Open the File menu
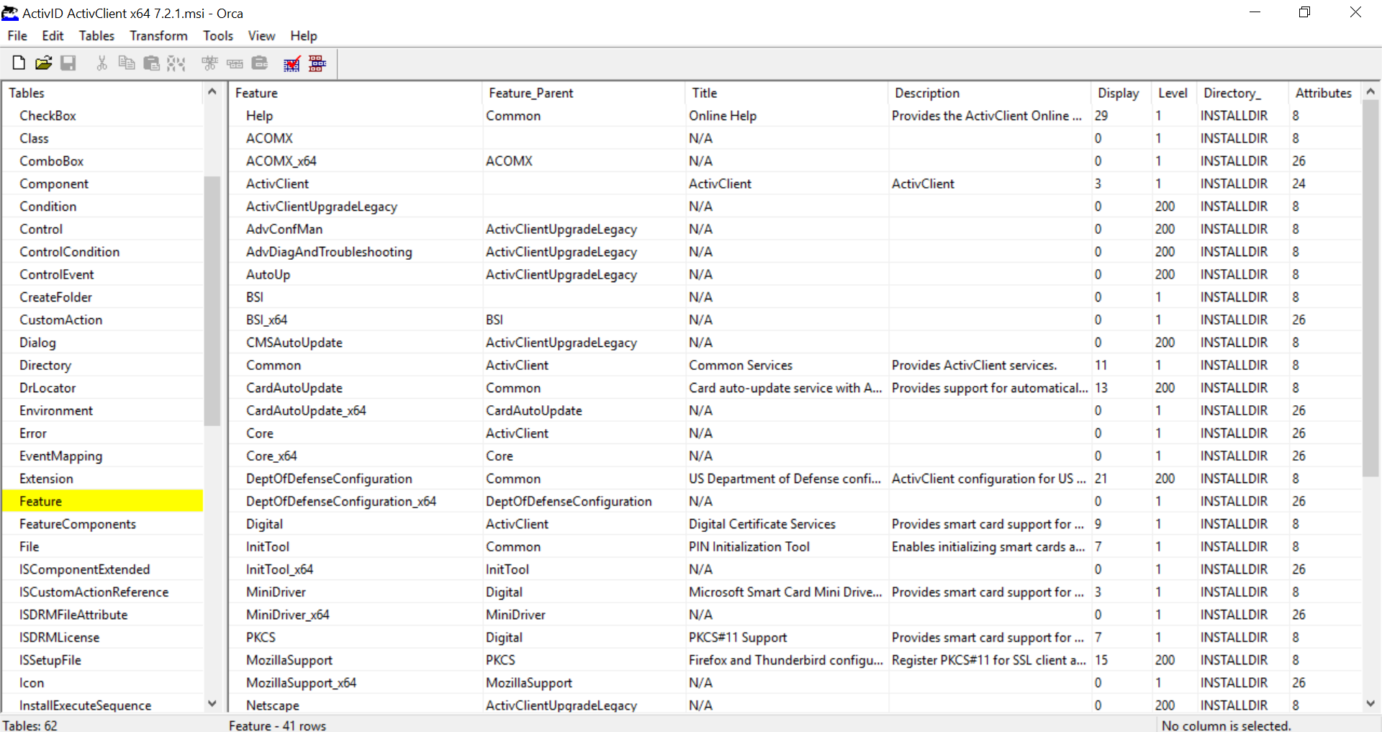This screenshot has width=1382, height=732. pyautogui.click(x=17, y=35)
